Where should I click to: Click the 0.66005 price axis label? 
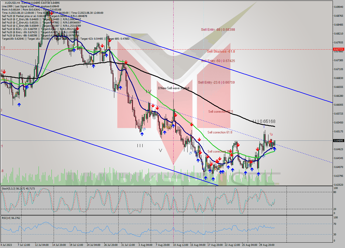[x=338, y=105]
